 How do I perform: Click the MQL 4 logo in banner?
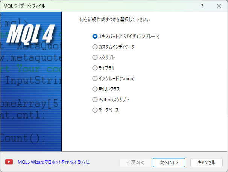click(31, 35)
